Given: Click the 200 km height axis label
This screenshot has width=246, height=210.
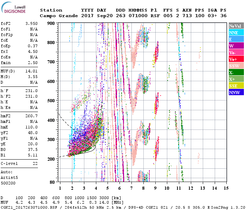Looking at the screenshot, I should pos(51,159).
